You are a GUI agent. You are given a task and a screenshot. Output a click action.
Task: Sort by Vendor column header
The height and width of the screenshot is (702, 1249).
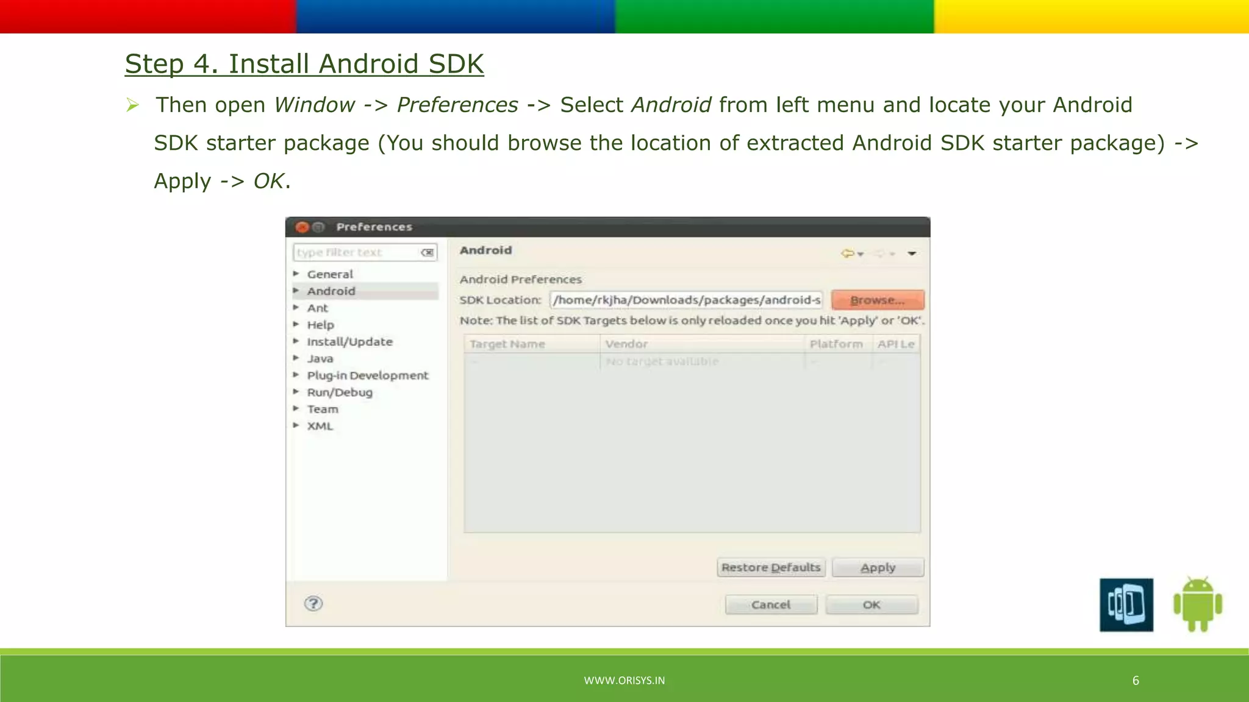pyautogui.click(x=702, y=344)
